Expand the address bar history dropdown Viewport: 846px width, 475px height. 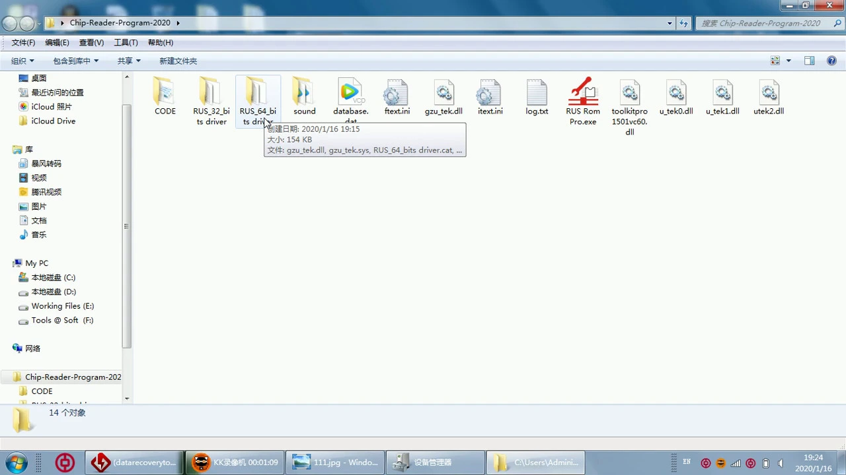pos(670,22)
